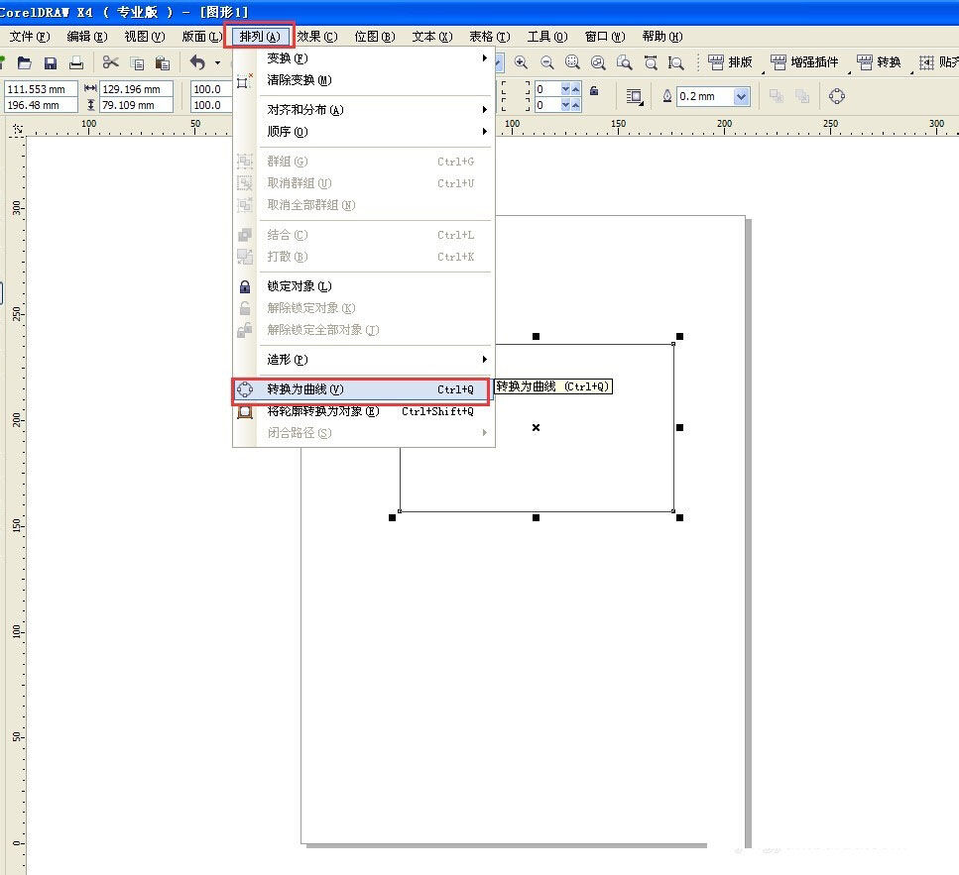Select the Zoom In magnifier icon
The height and width of the screenshot is (875, 959).
[x=523, y=61]
